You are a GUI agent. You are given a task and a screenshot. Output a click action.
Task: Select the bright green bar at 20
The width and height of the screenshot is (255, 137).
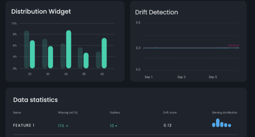coord(32,54)
